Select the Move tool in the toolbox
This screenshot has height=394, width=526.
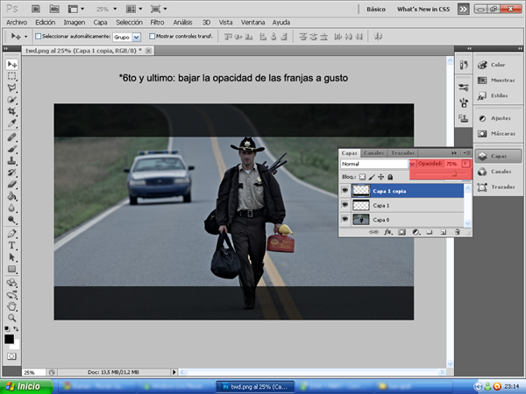[x=12, y=65]
